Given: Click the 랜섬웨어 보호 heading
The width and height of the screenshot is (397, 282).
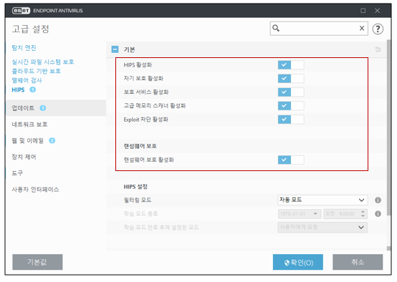Looking at the screenshot, I should pos(140,146).
